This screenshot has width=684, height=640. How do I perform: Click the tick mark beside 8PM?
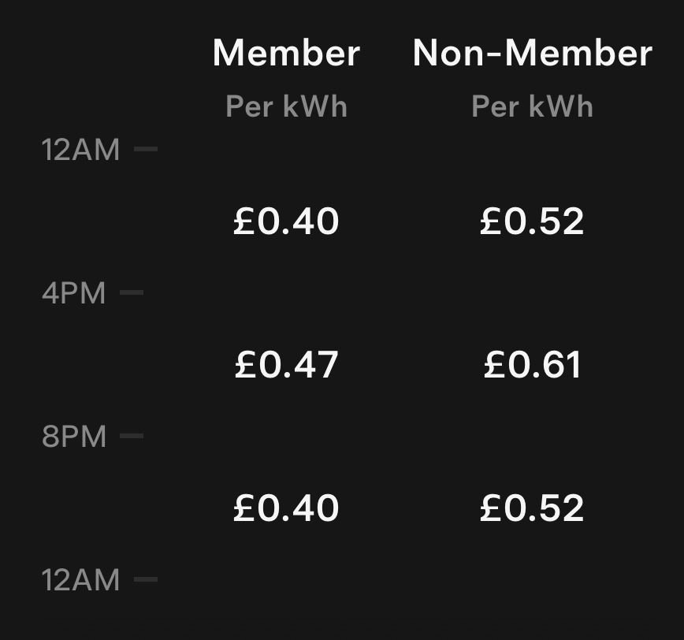132,435
